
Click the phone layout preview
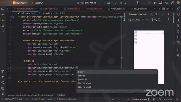click(x=149, y=57)
